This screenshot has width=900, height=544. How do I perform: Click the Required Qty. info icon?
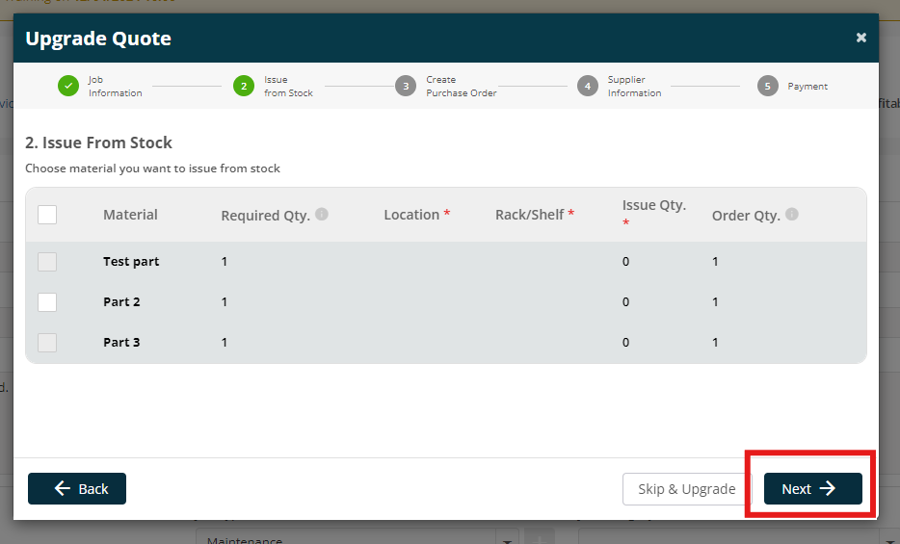(322, 214)
